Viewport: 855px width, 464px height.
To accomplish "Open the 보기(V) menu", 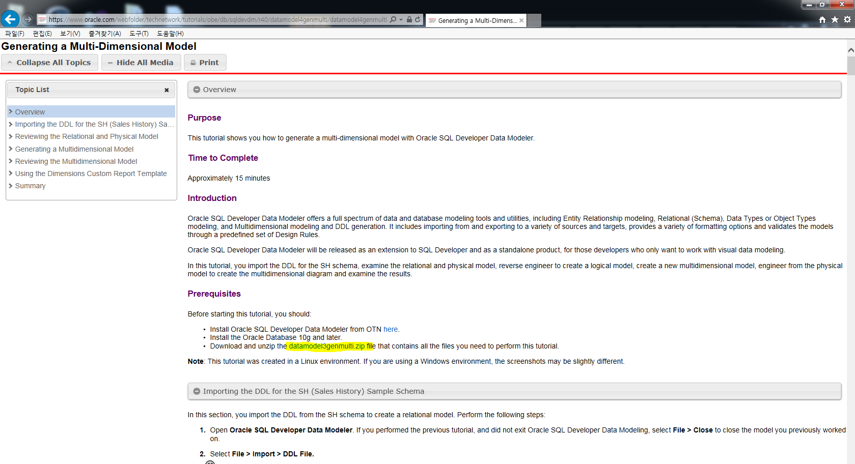I will pyautogui.click(x=70, y=34).
